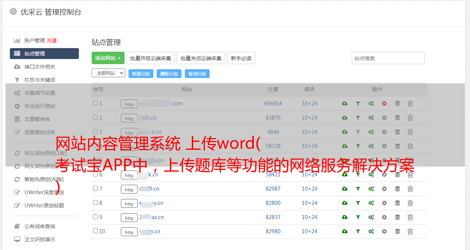Open gears settings icon in row 10
Viewport: 470px width, 250px height.
[x=371, y=231]
